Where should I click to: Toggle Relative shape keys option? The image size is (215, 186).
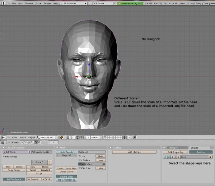click(x=201, y=152)
